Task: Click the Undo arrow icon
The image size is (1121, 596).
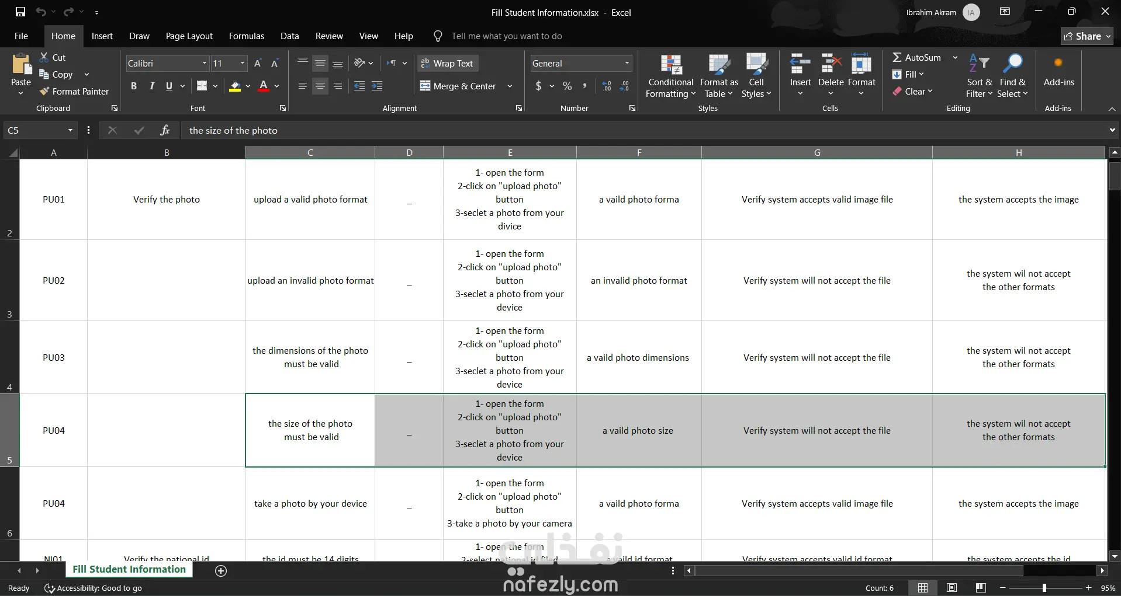Action: (40, 12)
